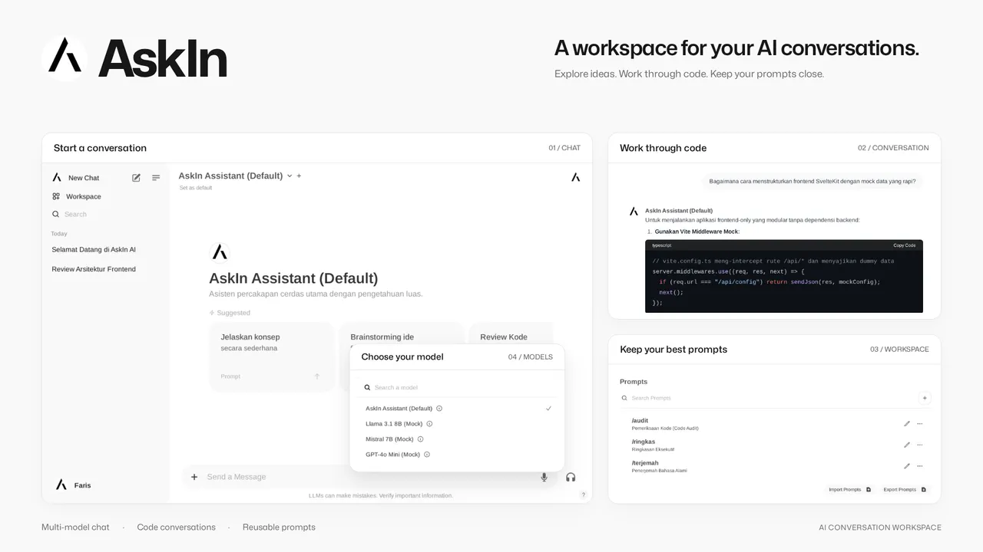
Task: Expand the AskIn Assistant (Default) model chevron
Action: click(x=290, y=176)
